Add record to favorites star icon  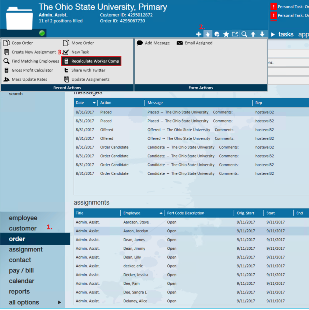(226, 34)
